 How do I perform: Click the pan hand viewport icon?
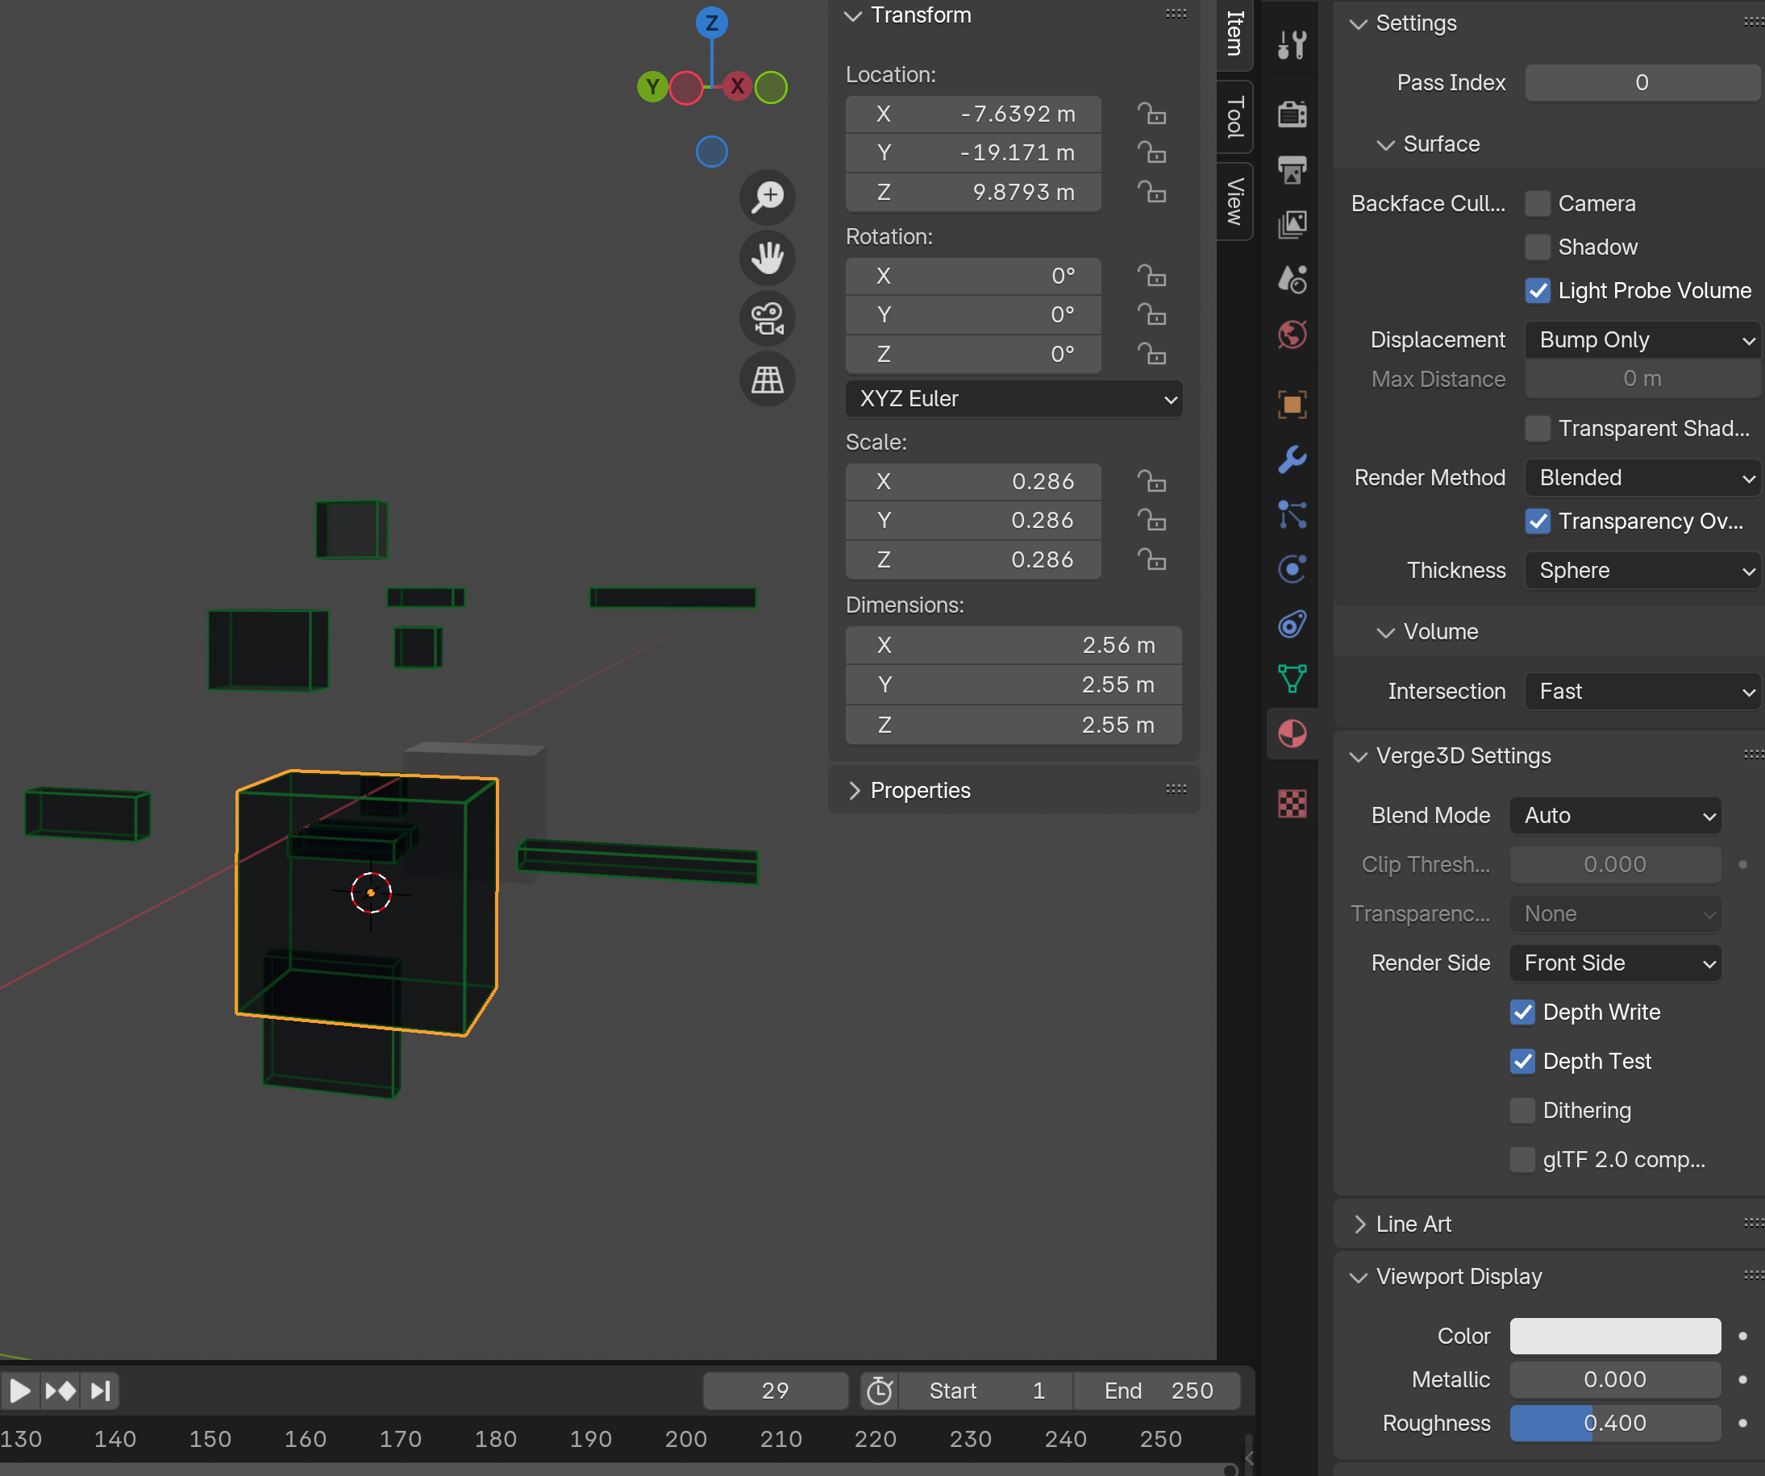point(767,258)
